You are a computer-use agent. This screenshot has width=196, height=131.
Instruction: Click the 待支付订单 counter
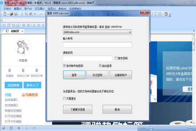23,73
